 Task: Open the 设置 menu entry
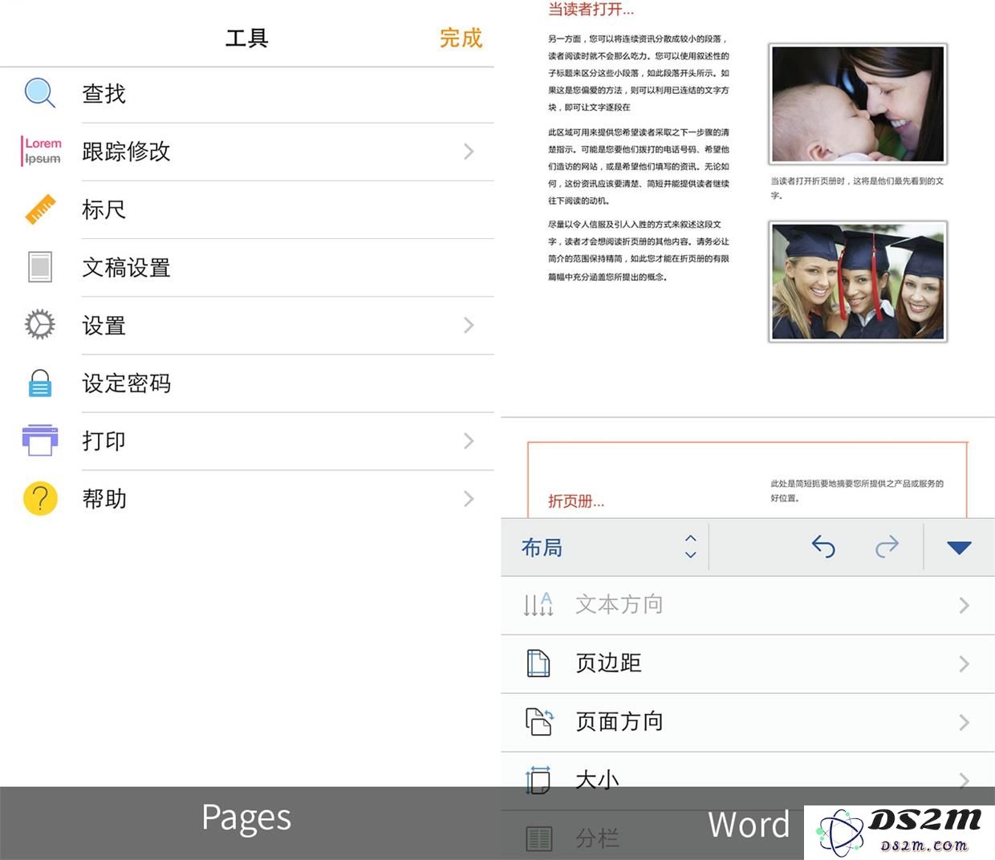tap(247, 326)
